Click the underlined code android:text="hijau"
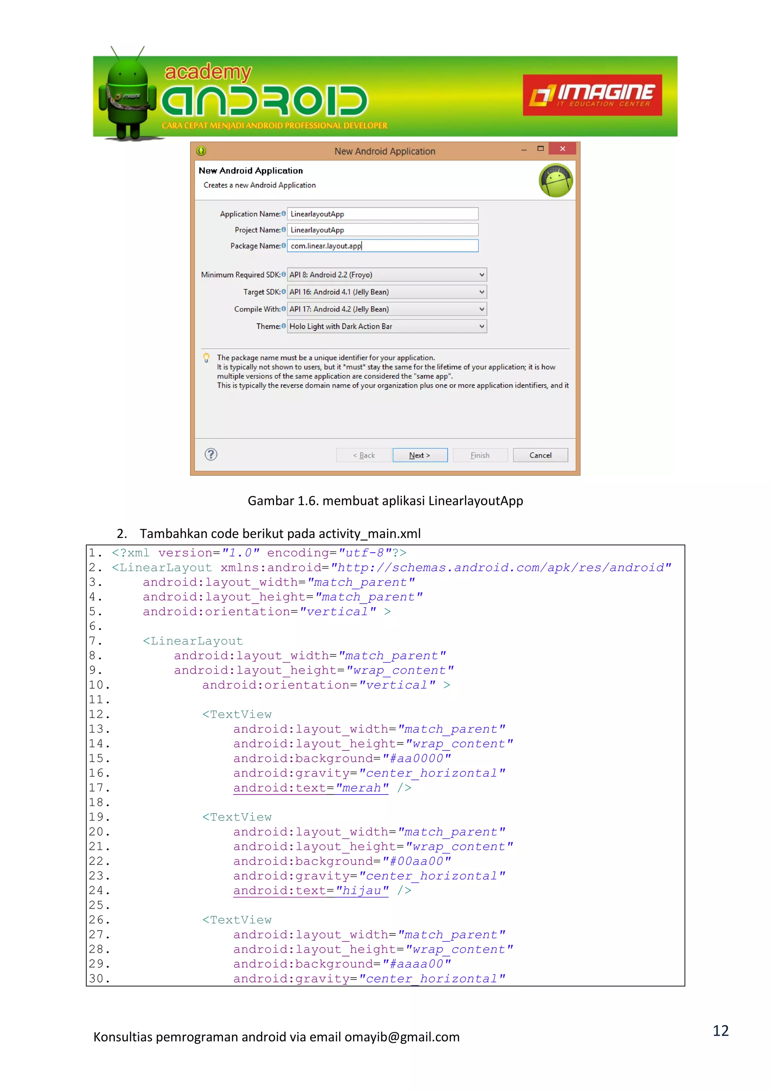The height and width of the screenshot is (1091, 771). coord(311,891)
